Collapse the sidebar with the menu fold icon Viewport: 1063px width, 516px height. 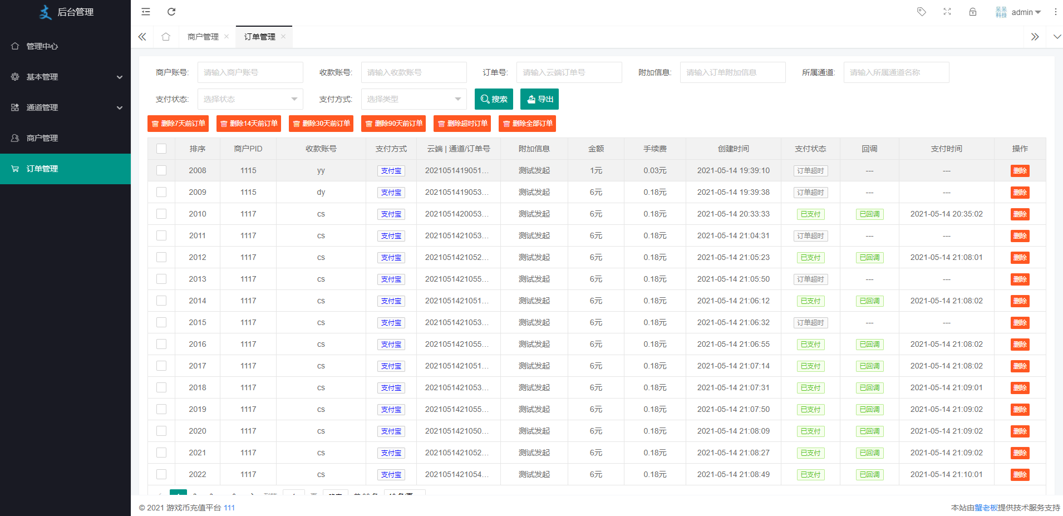(146, 12)
